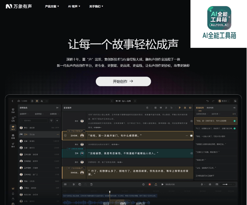Open the top toolbar more options ellipsis
The height and width of the screenshot is (205, 247).
pos(47,101)
